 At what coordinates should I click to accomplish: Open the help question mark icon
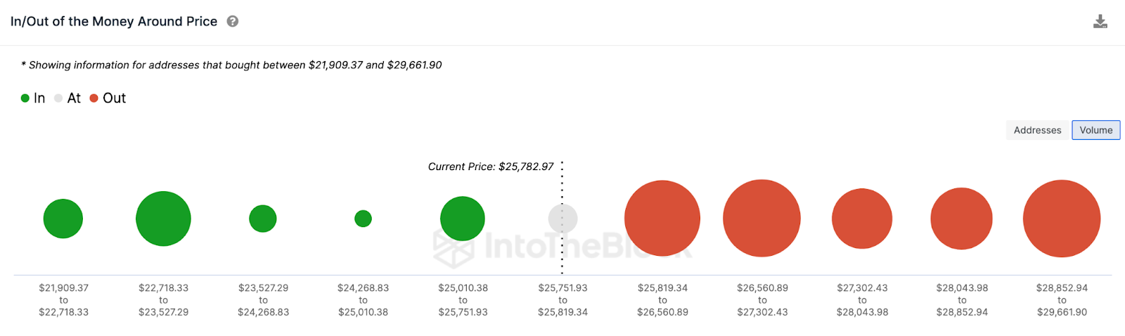point(233,22)
